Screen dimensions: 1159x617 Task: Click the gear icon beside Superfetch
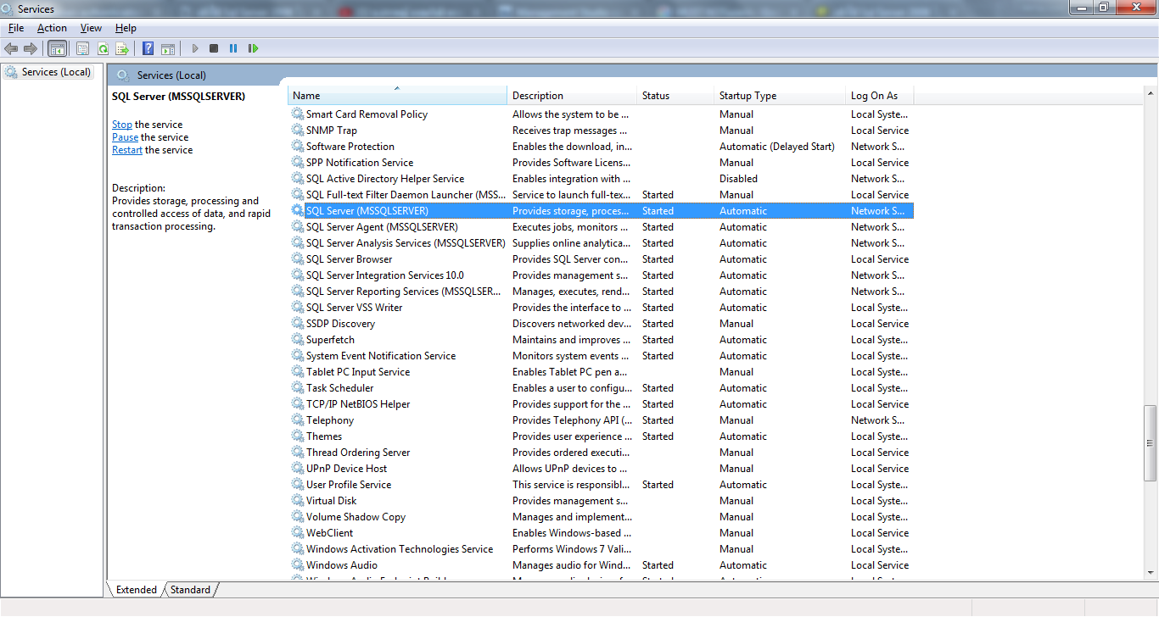pyautogui.click(x=297, y=339)
